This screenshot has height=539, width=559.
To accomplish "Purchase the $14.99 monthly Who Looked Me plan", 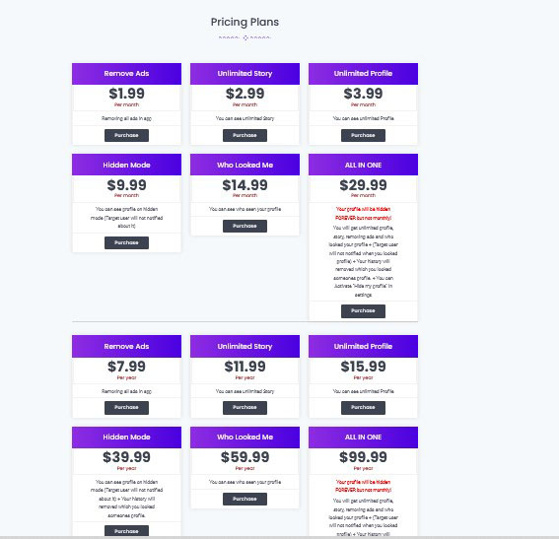I will (245, 226).
